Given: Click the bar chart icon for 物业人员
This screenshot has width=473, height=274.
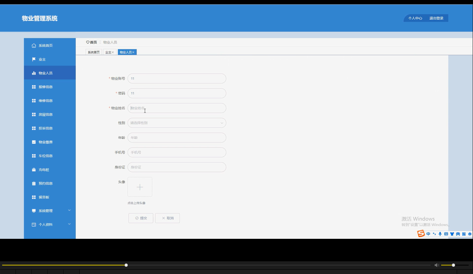Looking at the screenshot, I should pyautogui.click(x=34, y=73).
